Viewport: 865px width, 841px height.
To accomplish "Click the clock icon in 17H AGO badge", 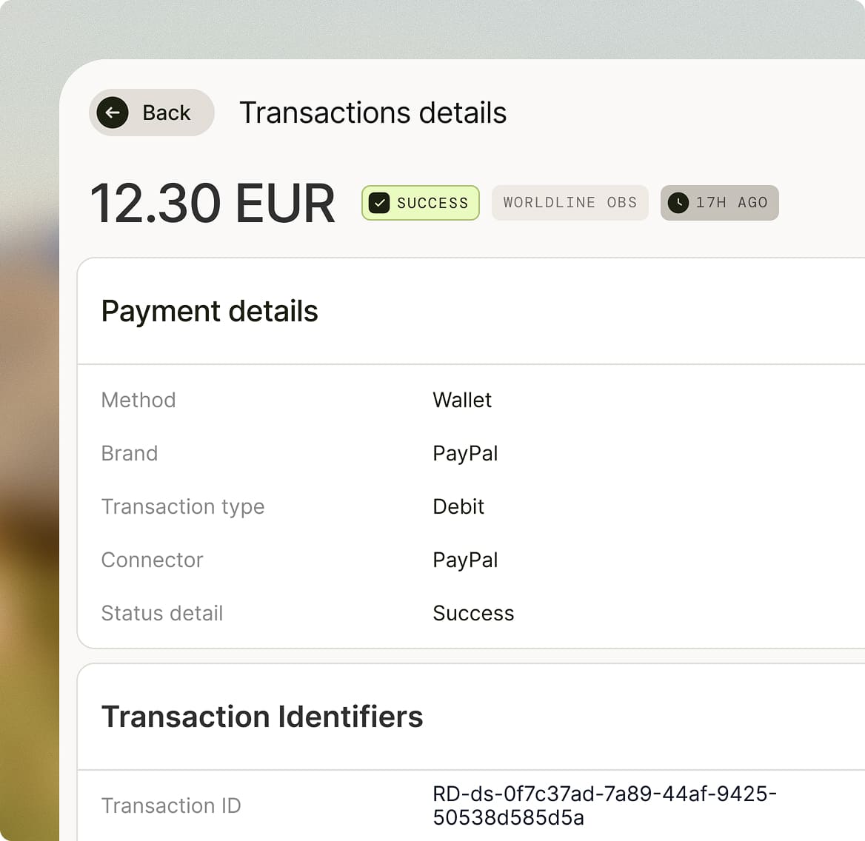I will point(678,203).
